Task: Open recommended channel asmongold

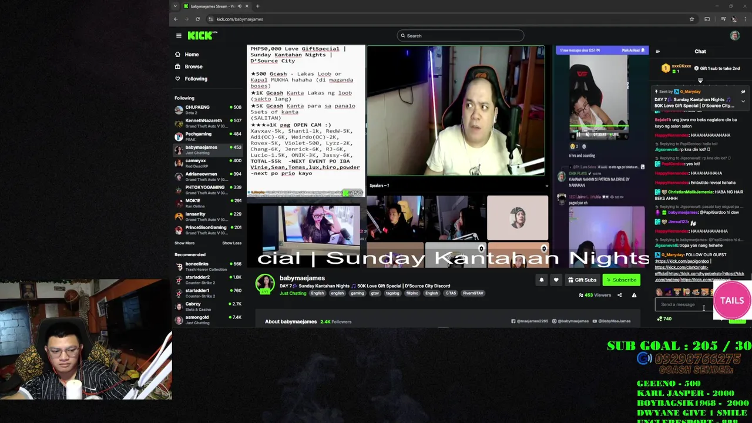Action: pos(208,320)
